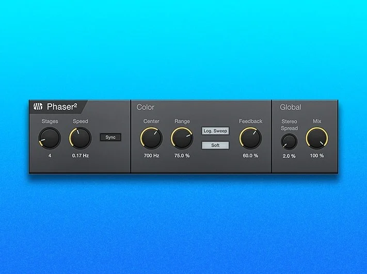
Task: Click the Range label
Action: click(x=182, y=121)
